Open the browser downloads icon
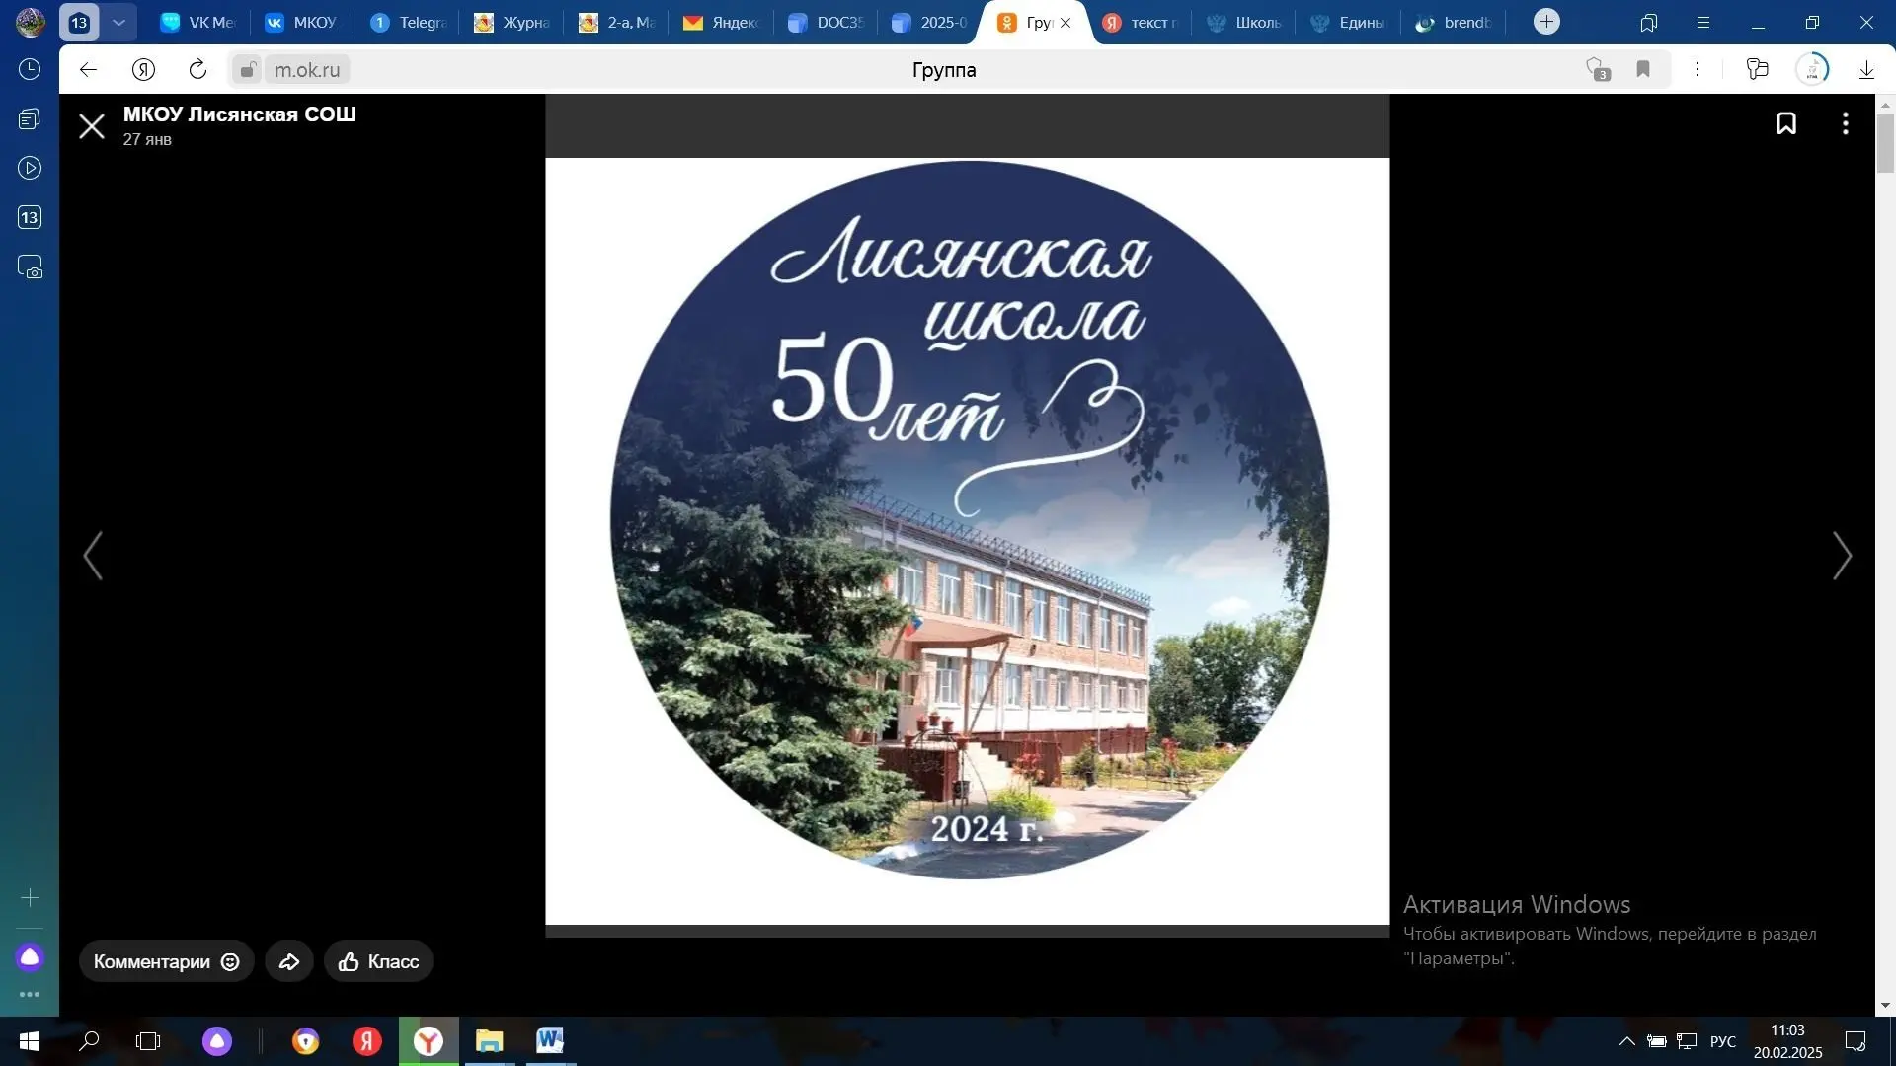Image resolution: width=1896 pixels, height=1066 pixels. [1866, 69]
